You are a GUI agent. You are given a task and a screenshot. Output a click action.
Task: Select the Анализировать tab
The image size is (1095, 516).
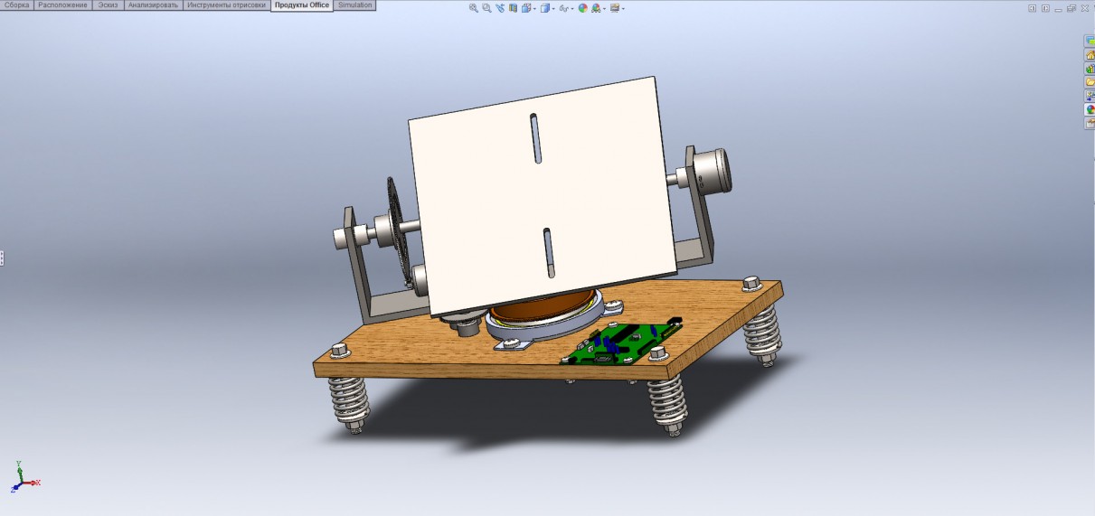pyautogui.click(x=153, y=5)
